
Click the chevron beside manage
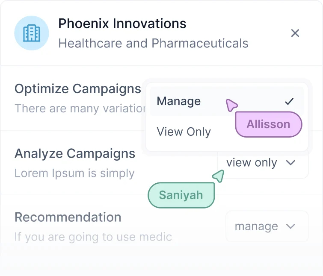(290, 226)
